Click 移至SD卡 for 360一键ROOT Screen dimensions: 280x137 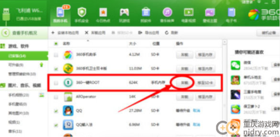(x=205, y=83)
